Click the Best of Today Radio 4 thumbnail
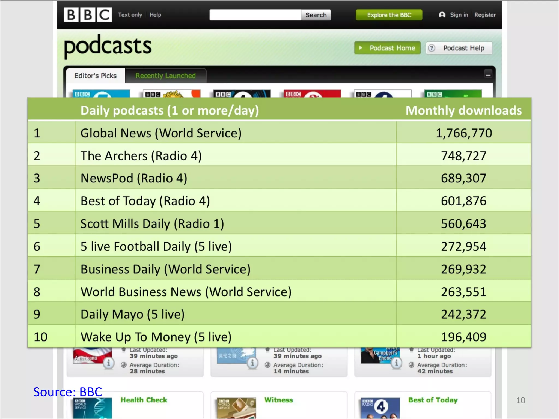Viewport: 559px width, 419px height. click(380, 408)
